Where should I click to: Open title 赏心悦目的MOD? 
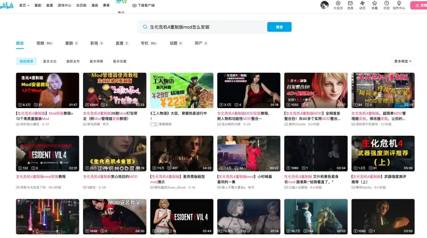tap(110, 176)
